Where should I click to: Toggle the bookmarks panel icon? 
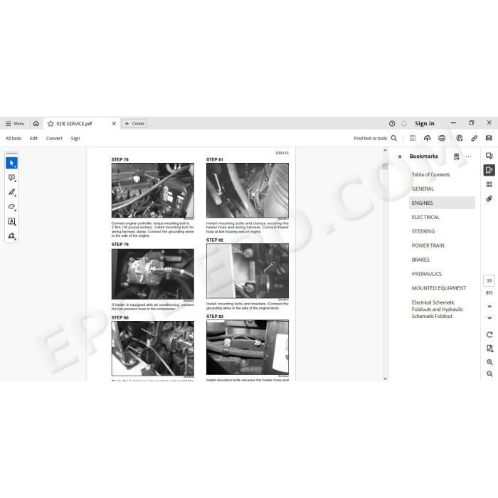[x=489, y=170]
